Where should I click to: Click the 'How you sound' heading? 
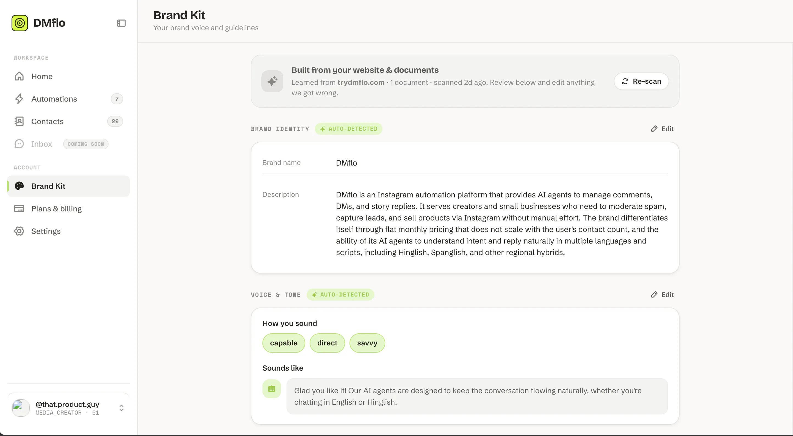tap(289, 323)
